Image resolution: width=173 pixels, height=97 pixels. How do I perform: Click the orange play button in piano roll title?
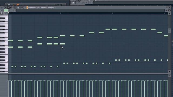click(27, 8)
